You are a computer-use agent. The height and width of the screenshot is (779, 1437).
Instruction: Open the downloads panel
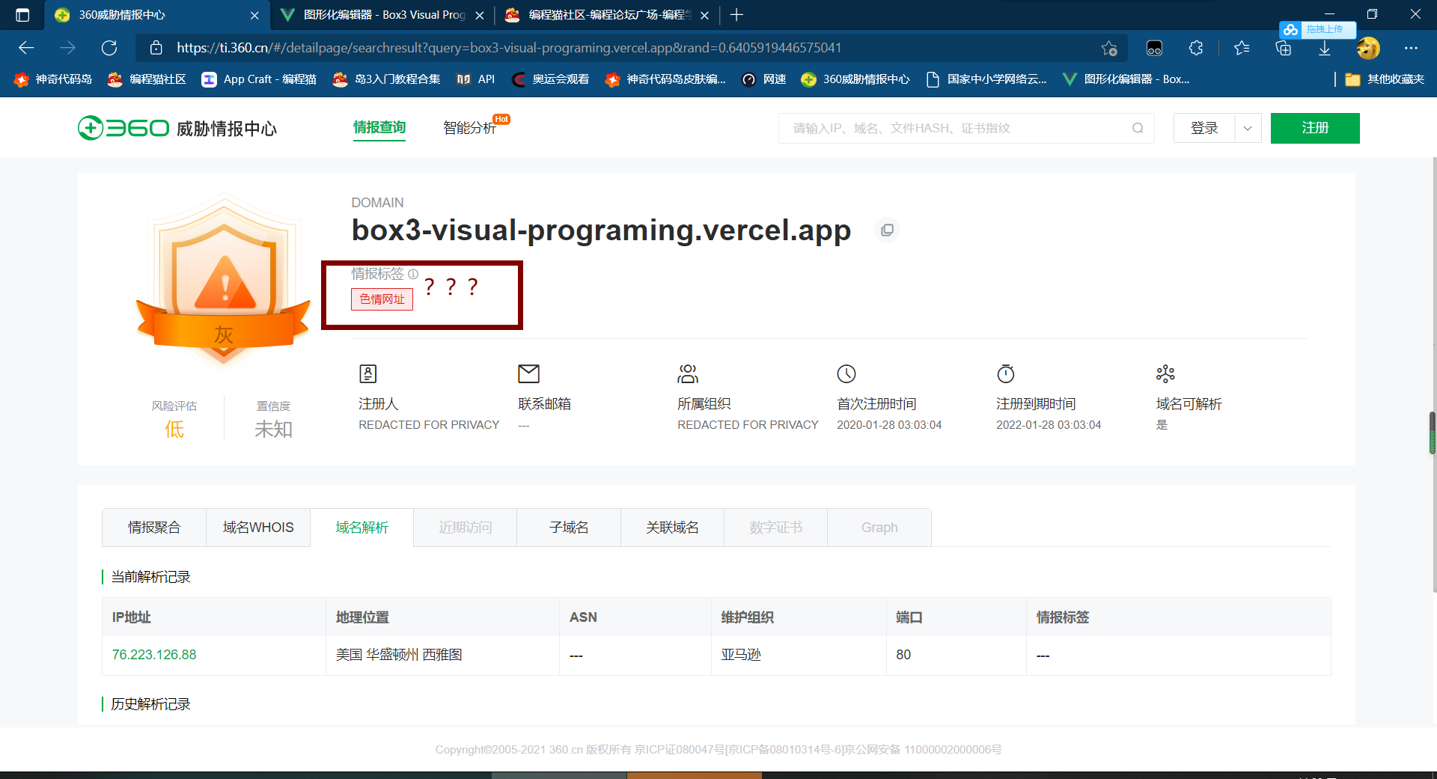(1325, 48)
